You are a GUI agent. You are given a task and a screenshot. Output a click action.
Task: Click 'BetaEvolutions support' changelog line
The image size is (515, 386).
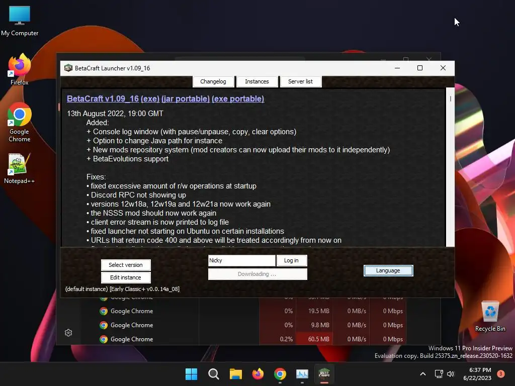[x=127, y=159]
